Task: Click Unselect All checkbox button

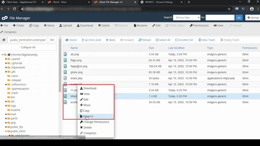Action: pyautogui.click(x=176, y=40)
